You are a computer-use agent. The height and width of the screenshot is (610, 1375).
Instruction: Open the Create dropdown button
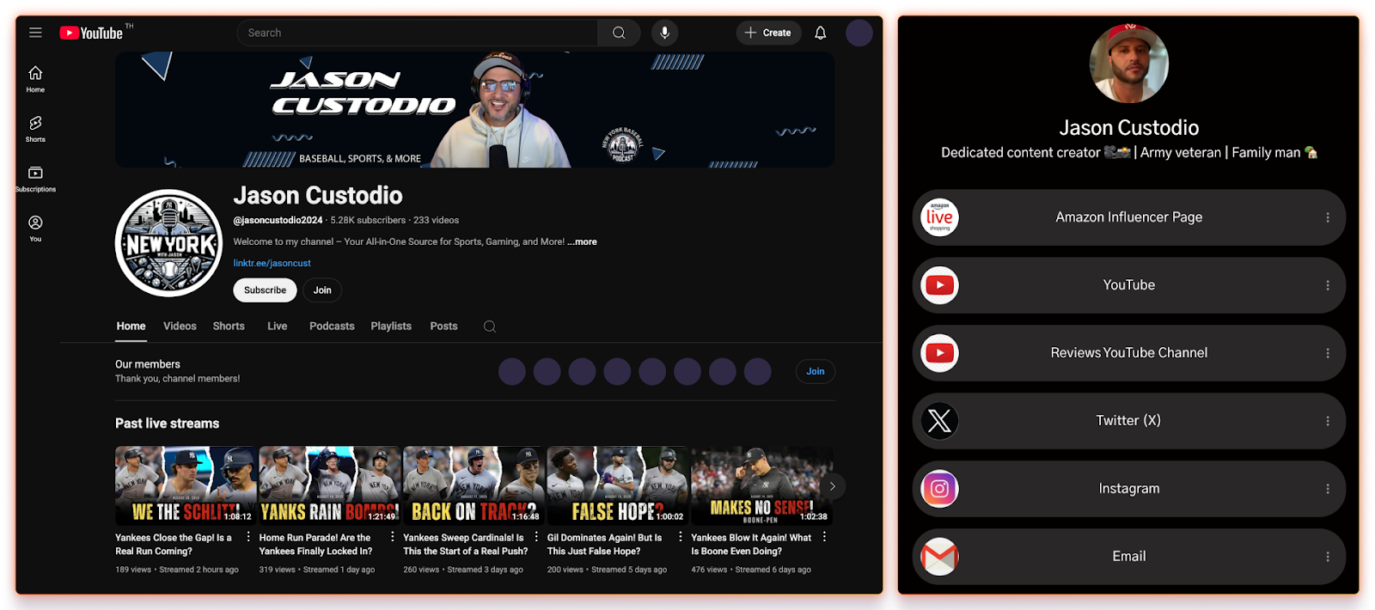pos(768,33)
